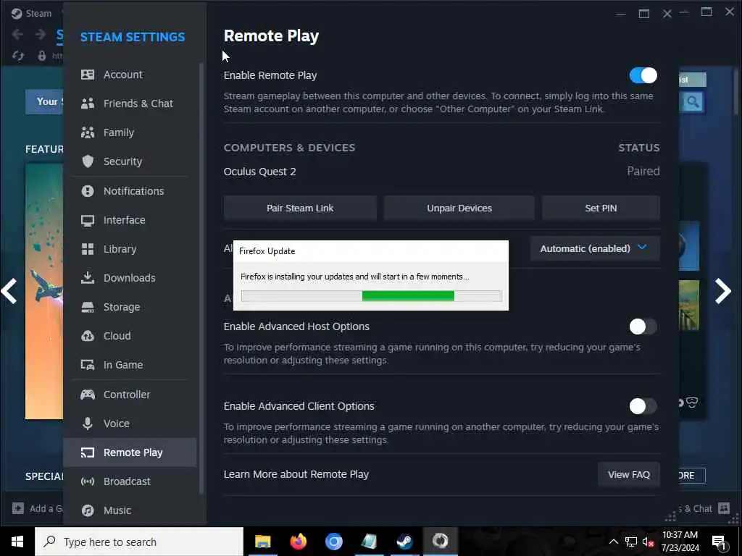Select the Controller settings tab

pos(130,395)
